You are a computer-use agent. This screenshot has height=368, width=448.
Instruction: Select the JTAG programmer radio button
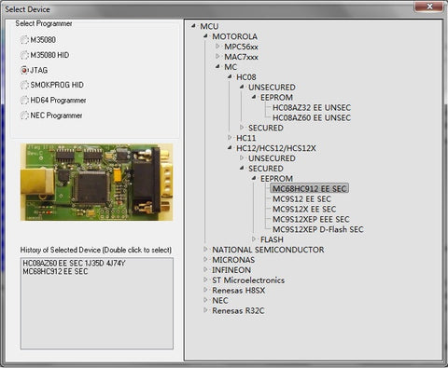pyautogui.click(x=24, y=70)
